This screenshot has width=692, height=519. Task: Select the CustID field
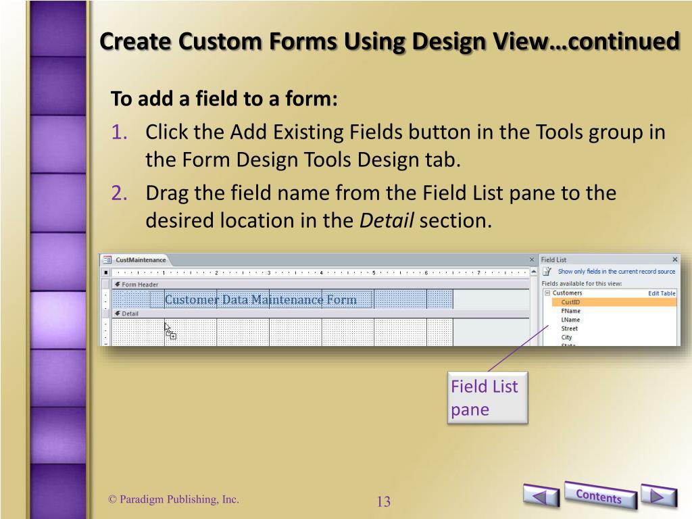614,302
